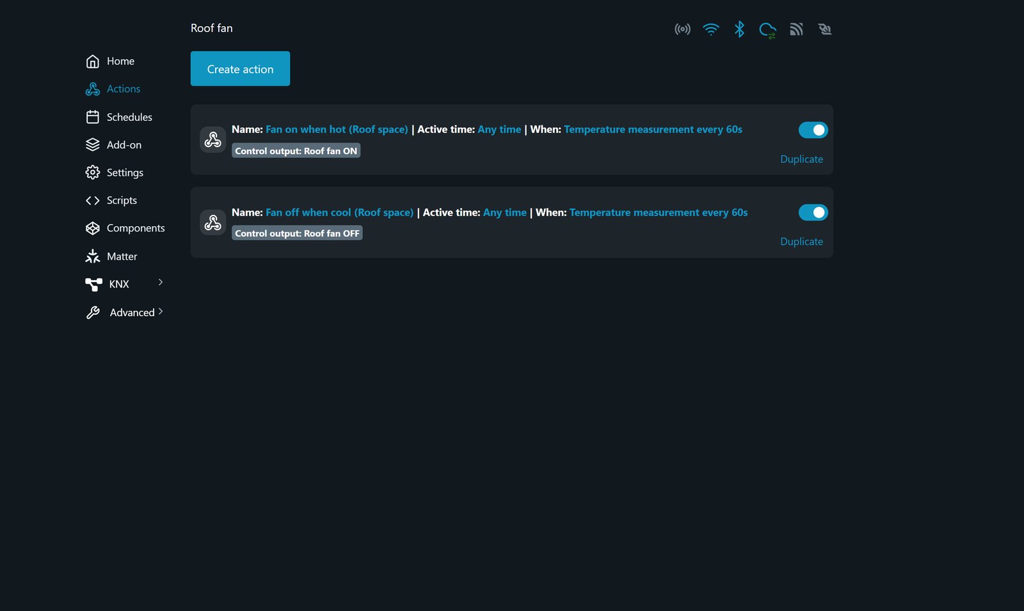Open the Matter menu item
Image resolution: width=1024 pixels, height=611 pixels.
click(x=122, y=257)
